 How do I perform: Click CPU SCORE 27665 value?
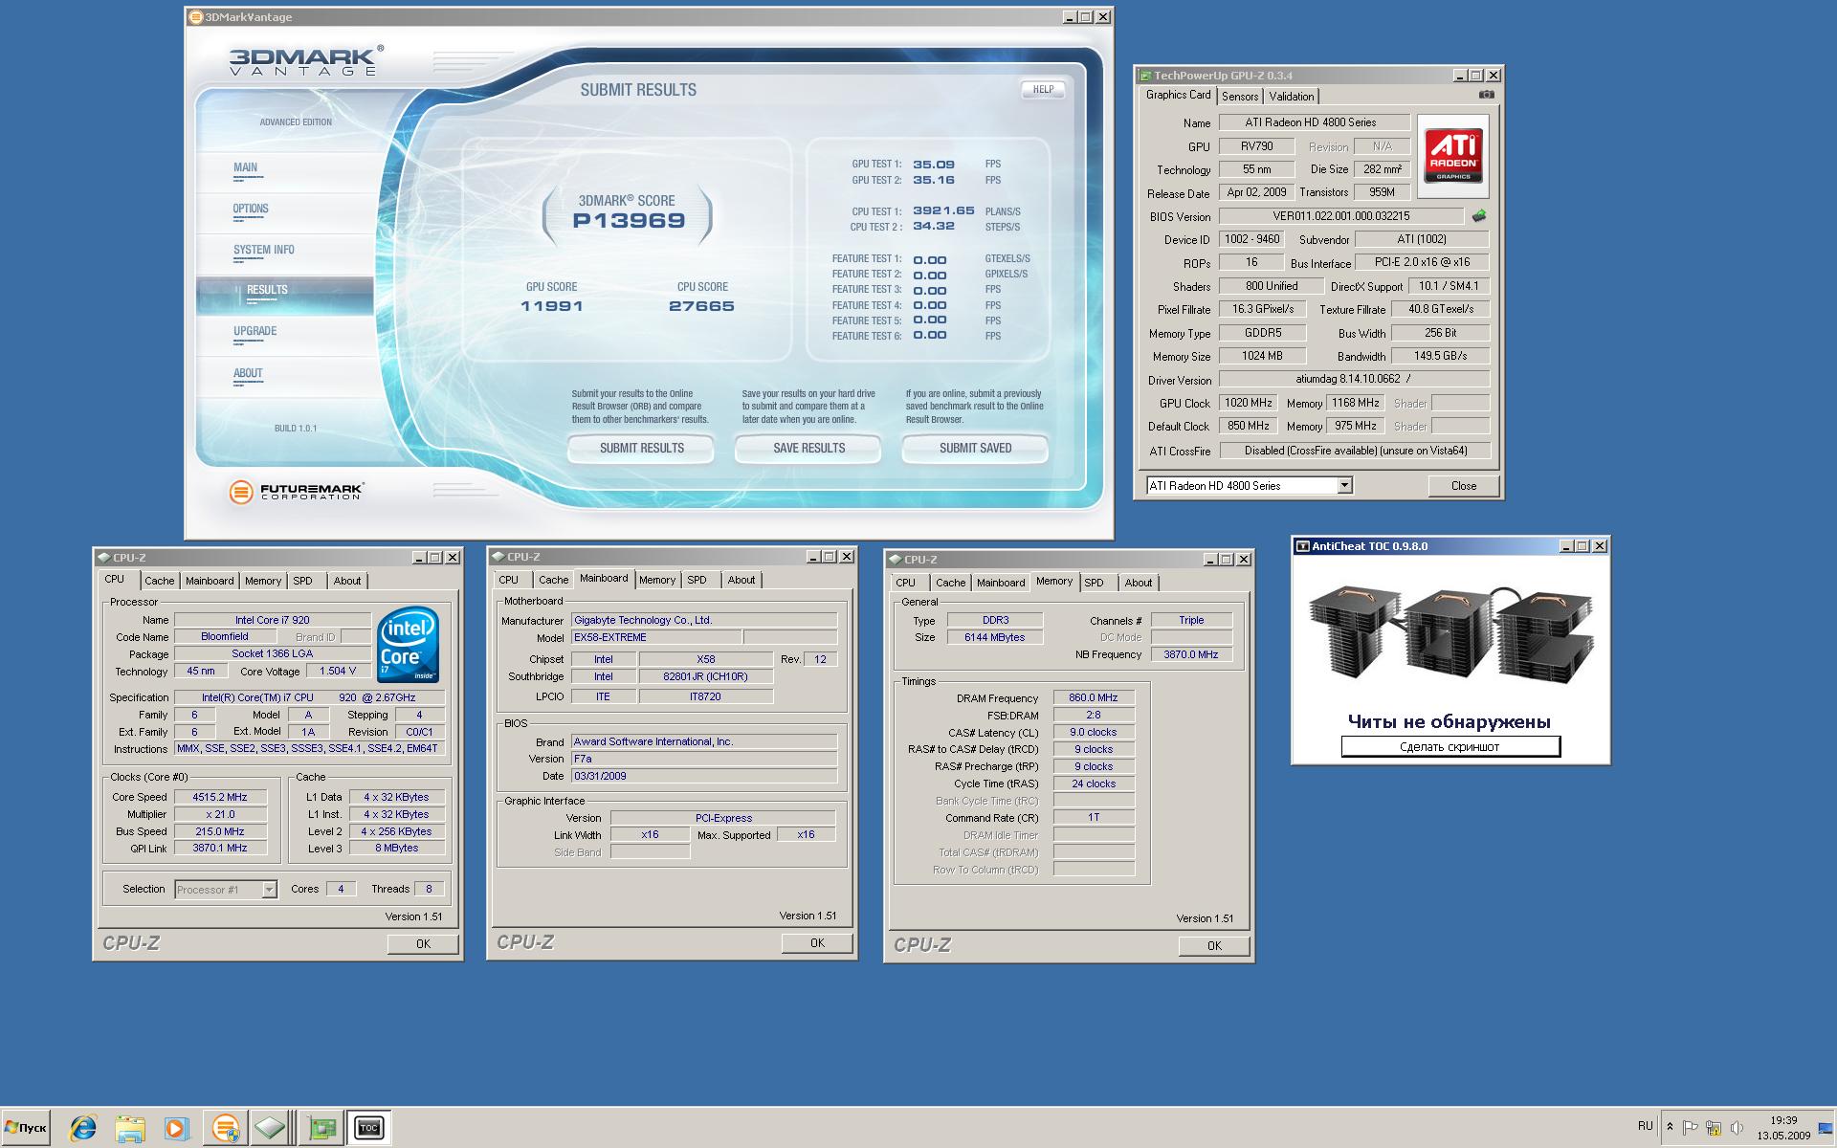[x=701, y=306]
